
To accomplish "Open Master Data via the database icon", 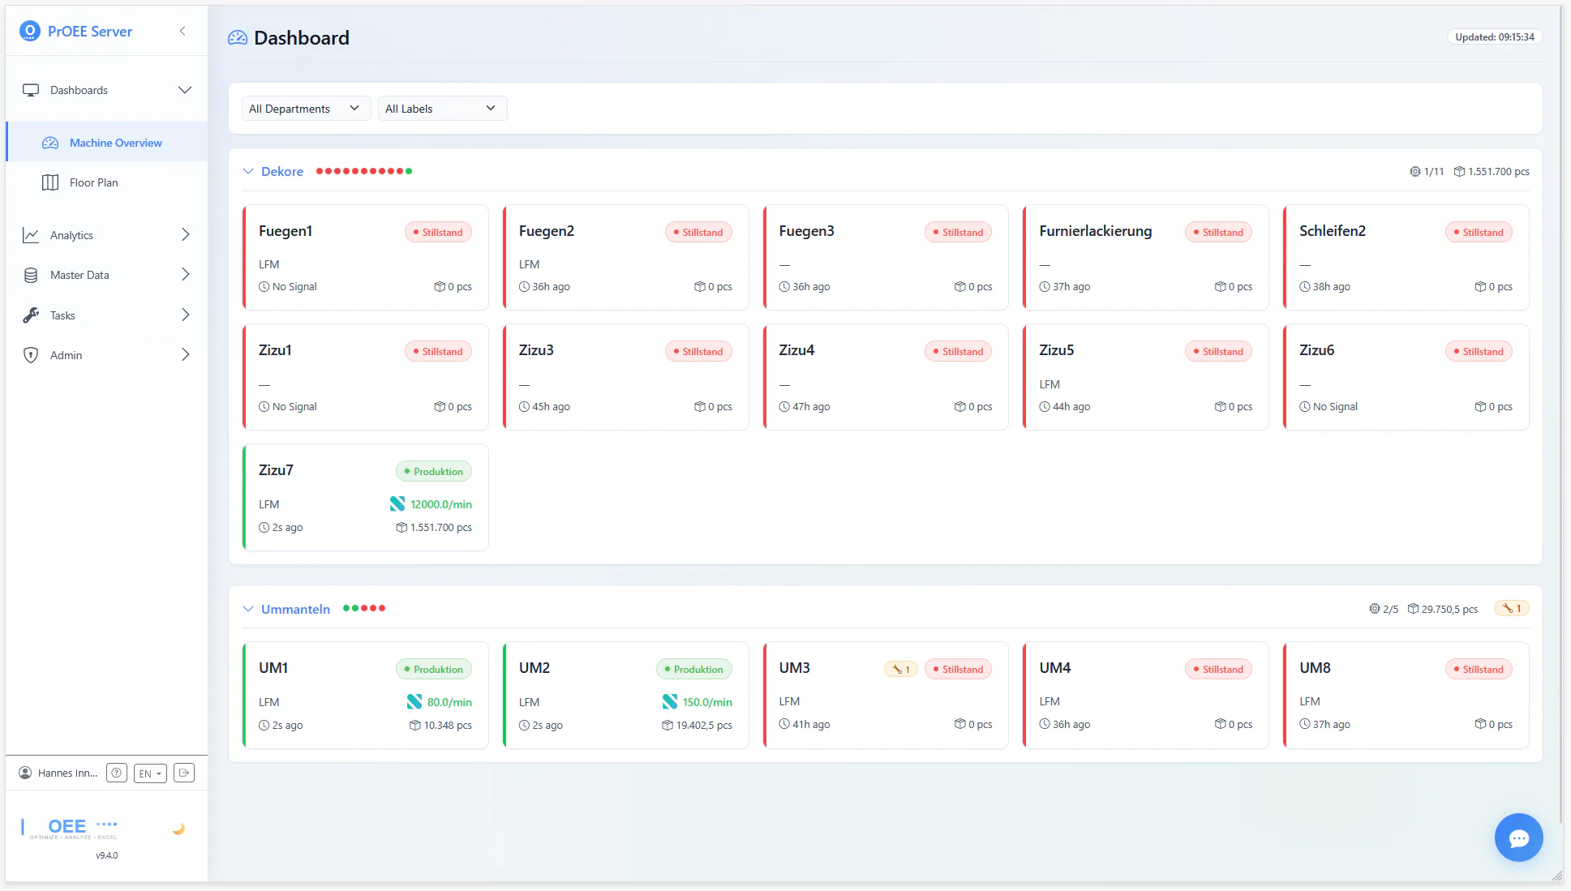I will [x=30, y=275].
